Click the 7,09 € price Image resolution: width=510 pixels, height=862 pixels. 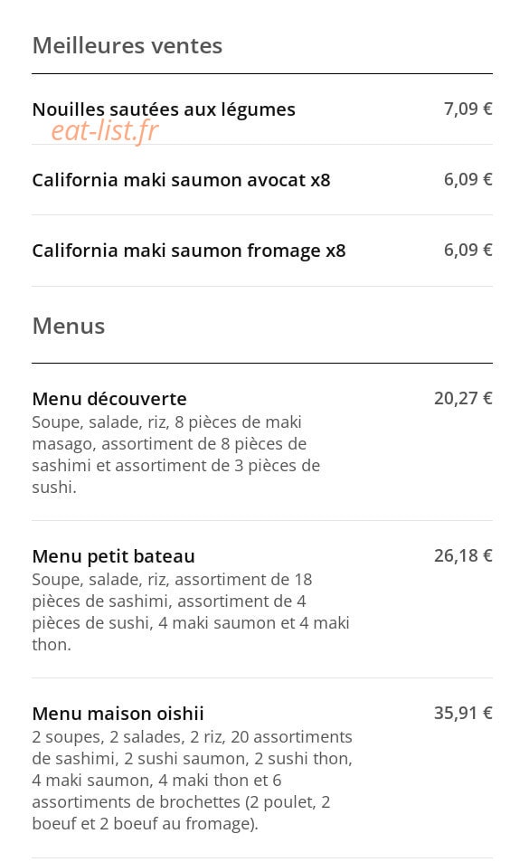click(x=467, y=109)
